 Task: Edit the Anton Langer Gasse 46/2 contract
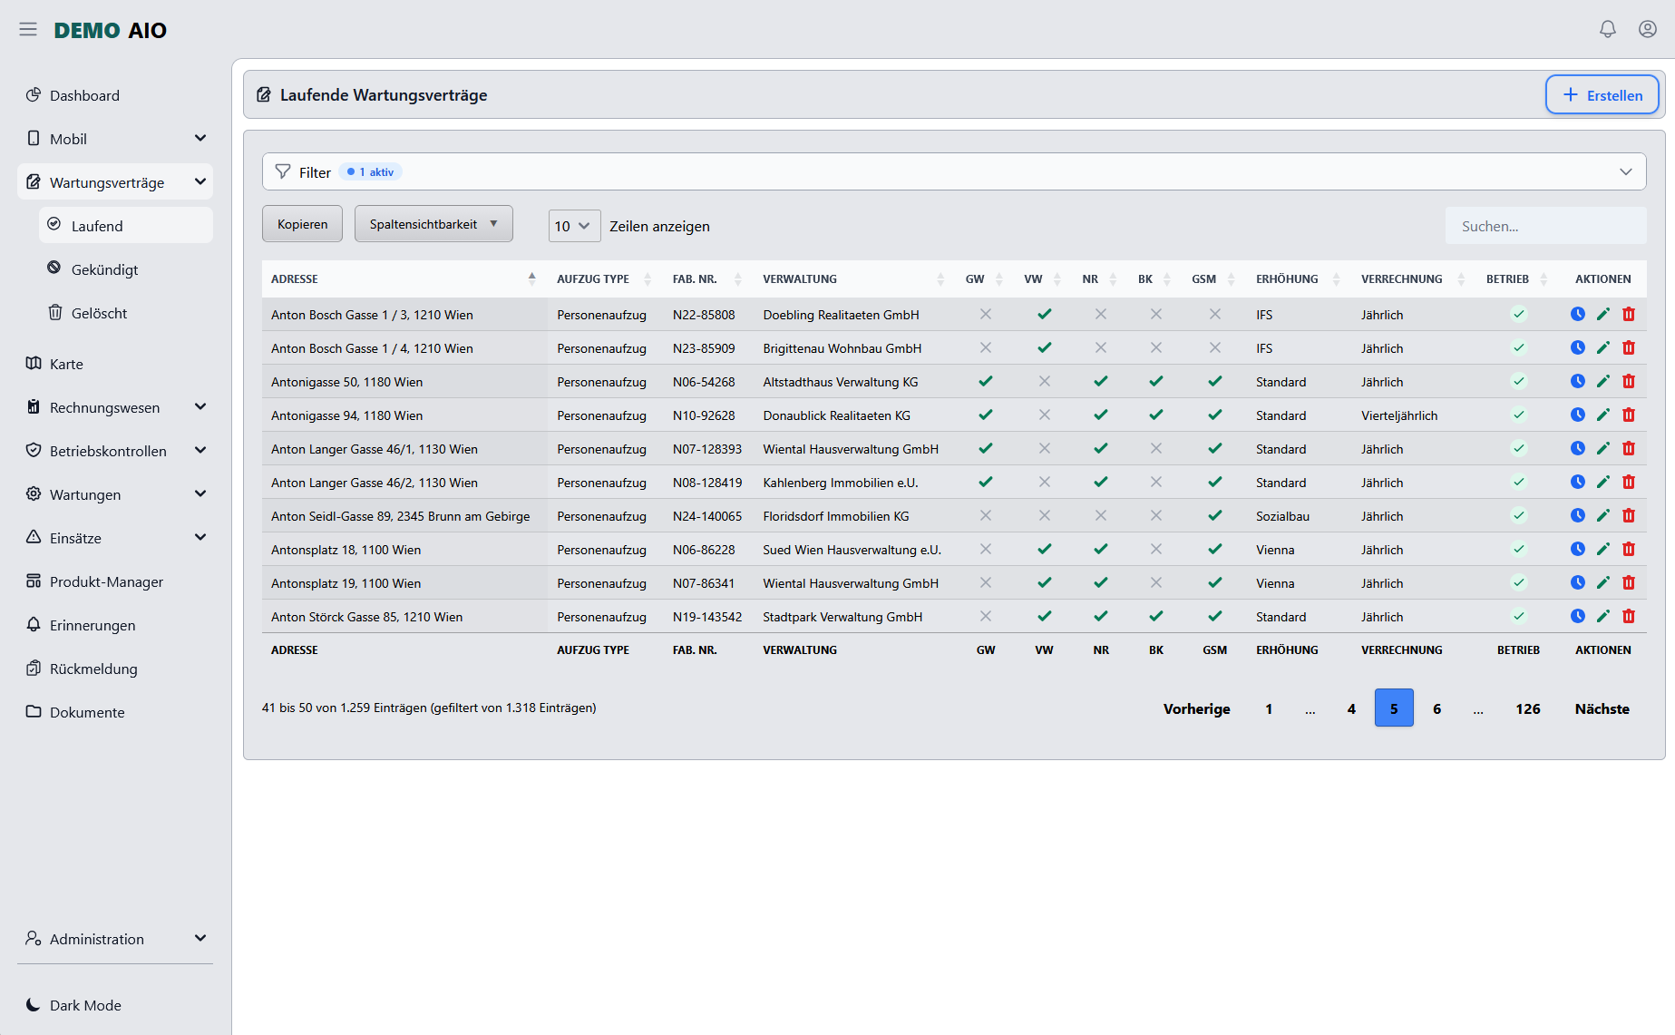pyautogui.click(x=1603, y=483)
